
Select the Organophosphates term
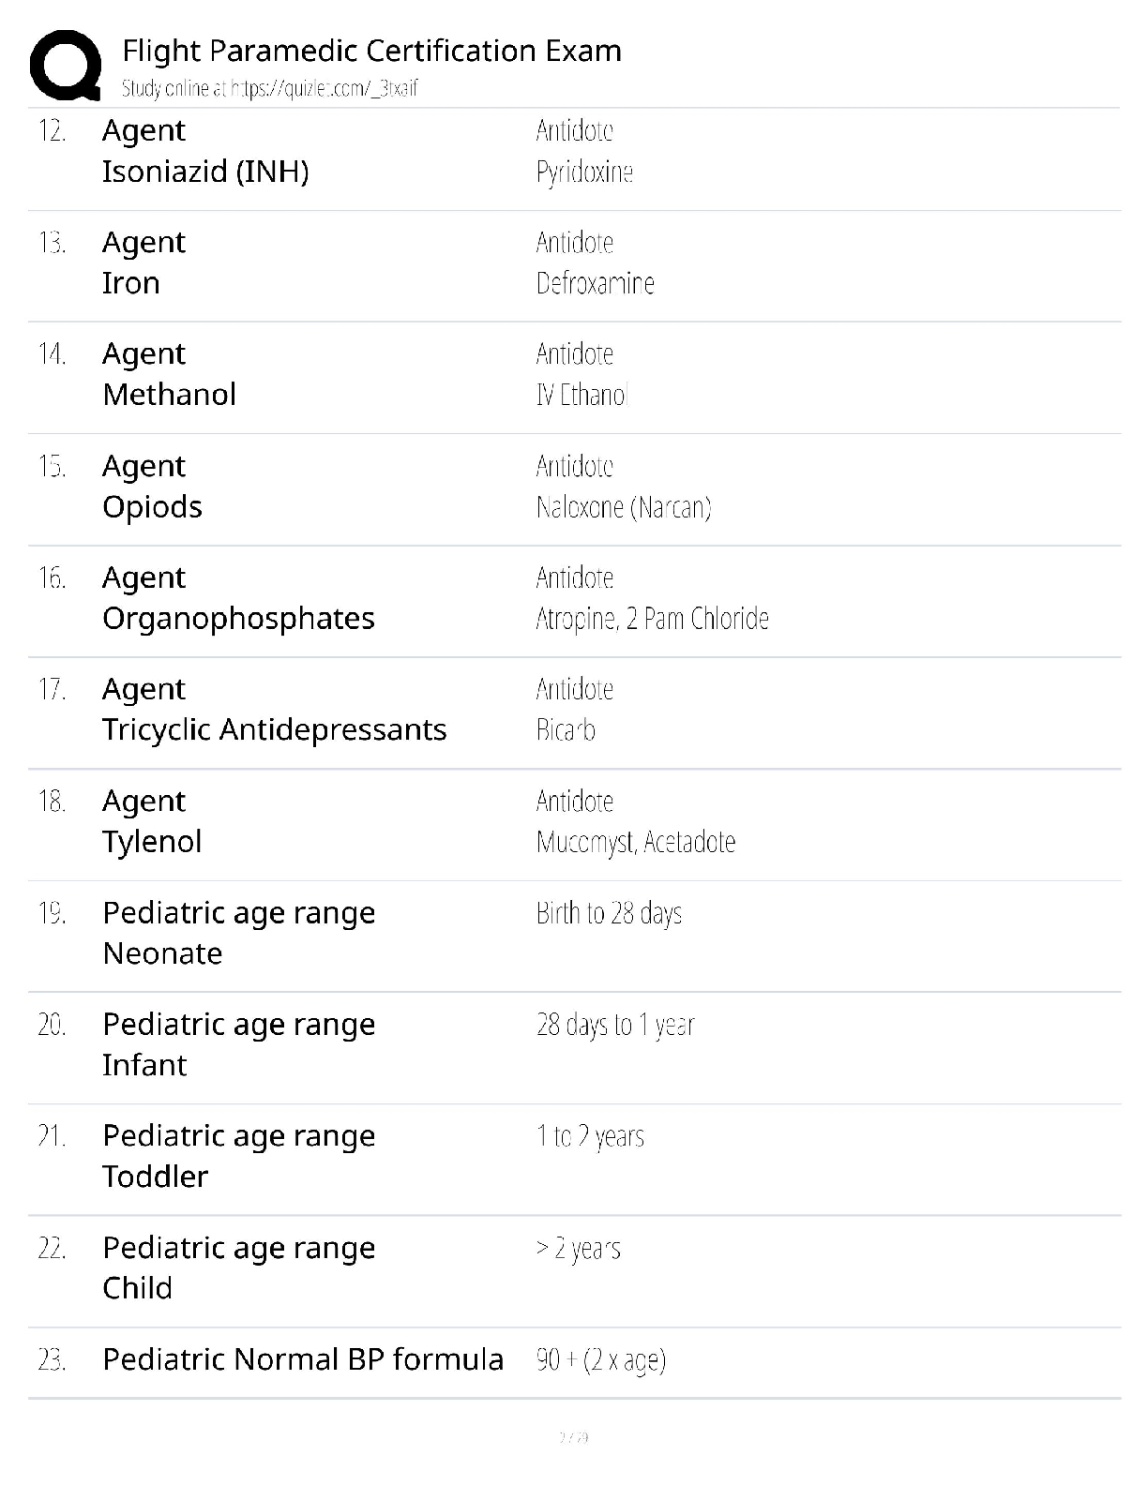tap(238, 619)
